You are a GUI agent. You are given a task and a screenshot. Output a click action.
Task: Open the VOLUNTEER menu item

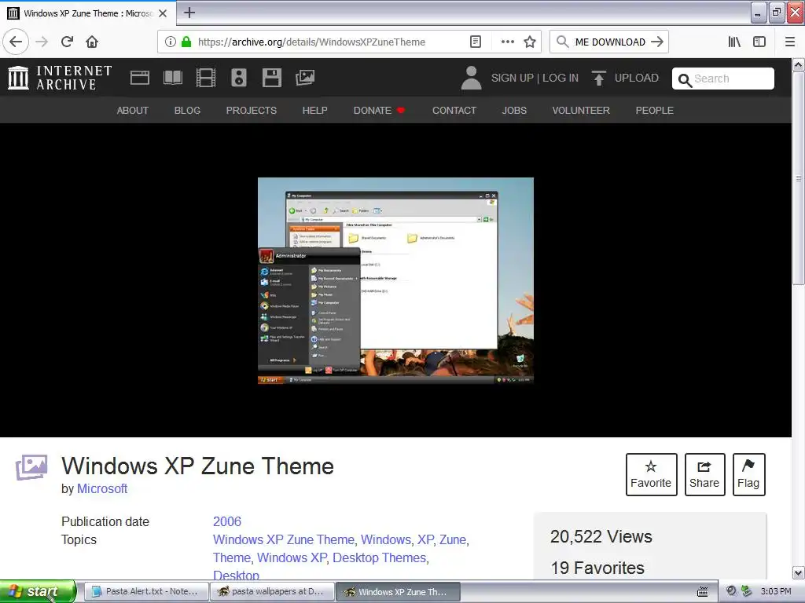point(581,110)
